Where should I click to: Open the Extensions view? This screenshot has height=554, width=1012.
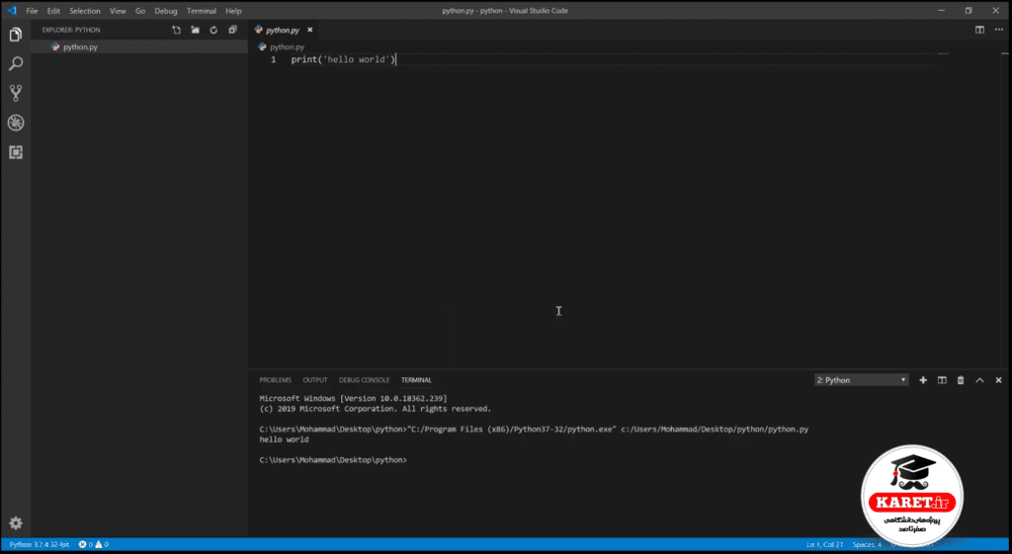pyautogui.click(x=16, y=152)
